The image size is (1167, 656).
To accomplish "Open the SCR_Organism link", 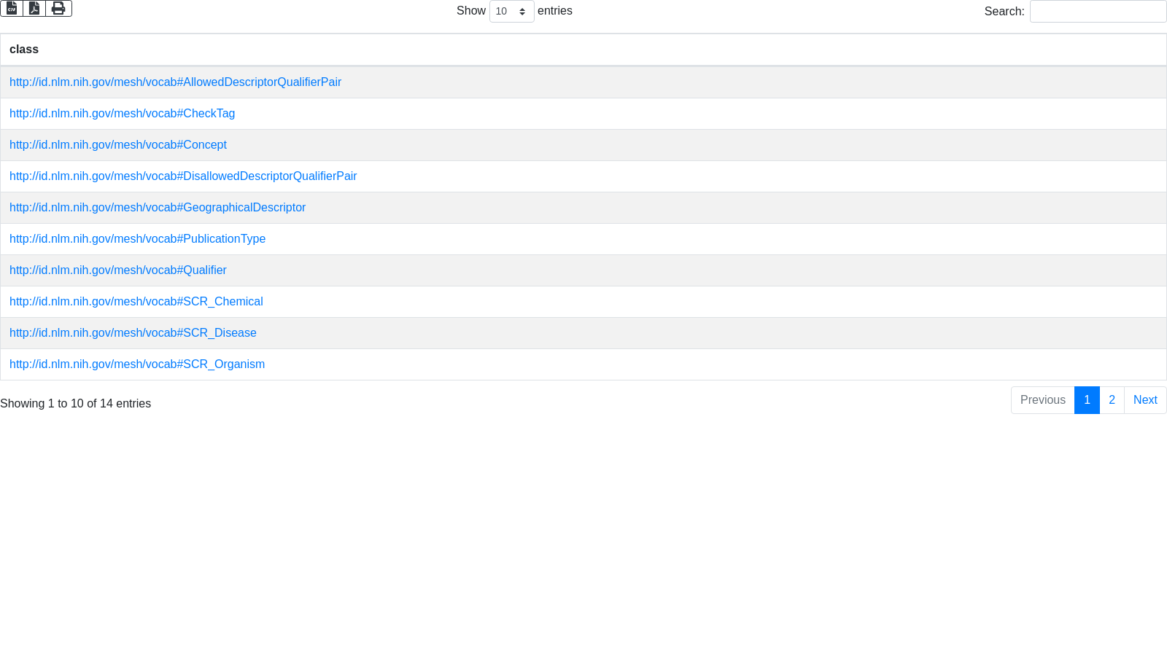I will [137, 364].
